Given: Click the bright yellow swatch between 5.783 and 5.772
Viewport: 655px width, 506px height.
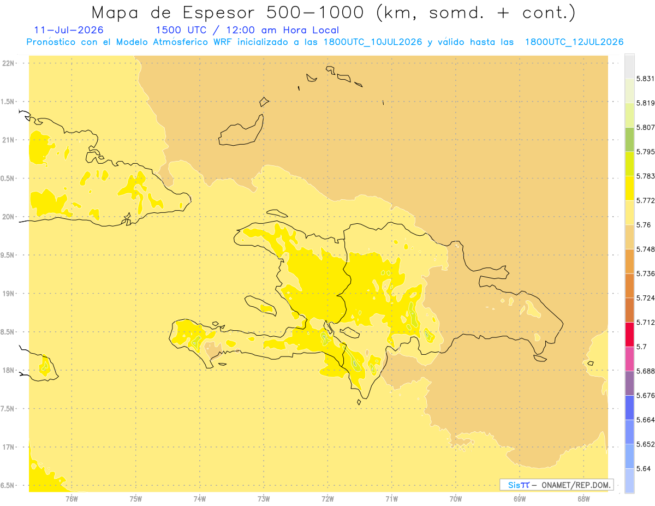Looking at the screenshot, I should [x=629, y=188].
